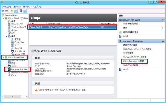
Task: Open the ファイル(F) menu
Action: (7, 7)
